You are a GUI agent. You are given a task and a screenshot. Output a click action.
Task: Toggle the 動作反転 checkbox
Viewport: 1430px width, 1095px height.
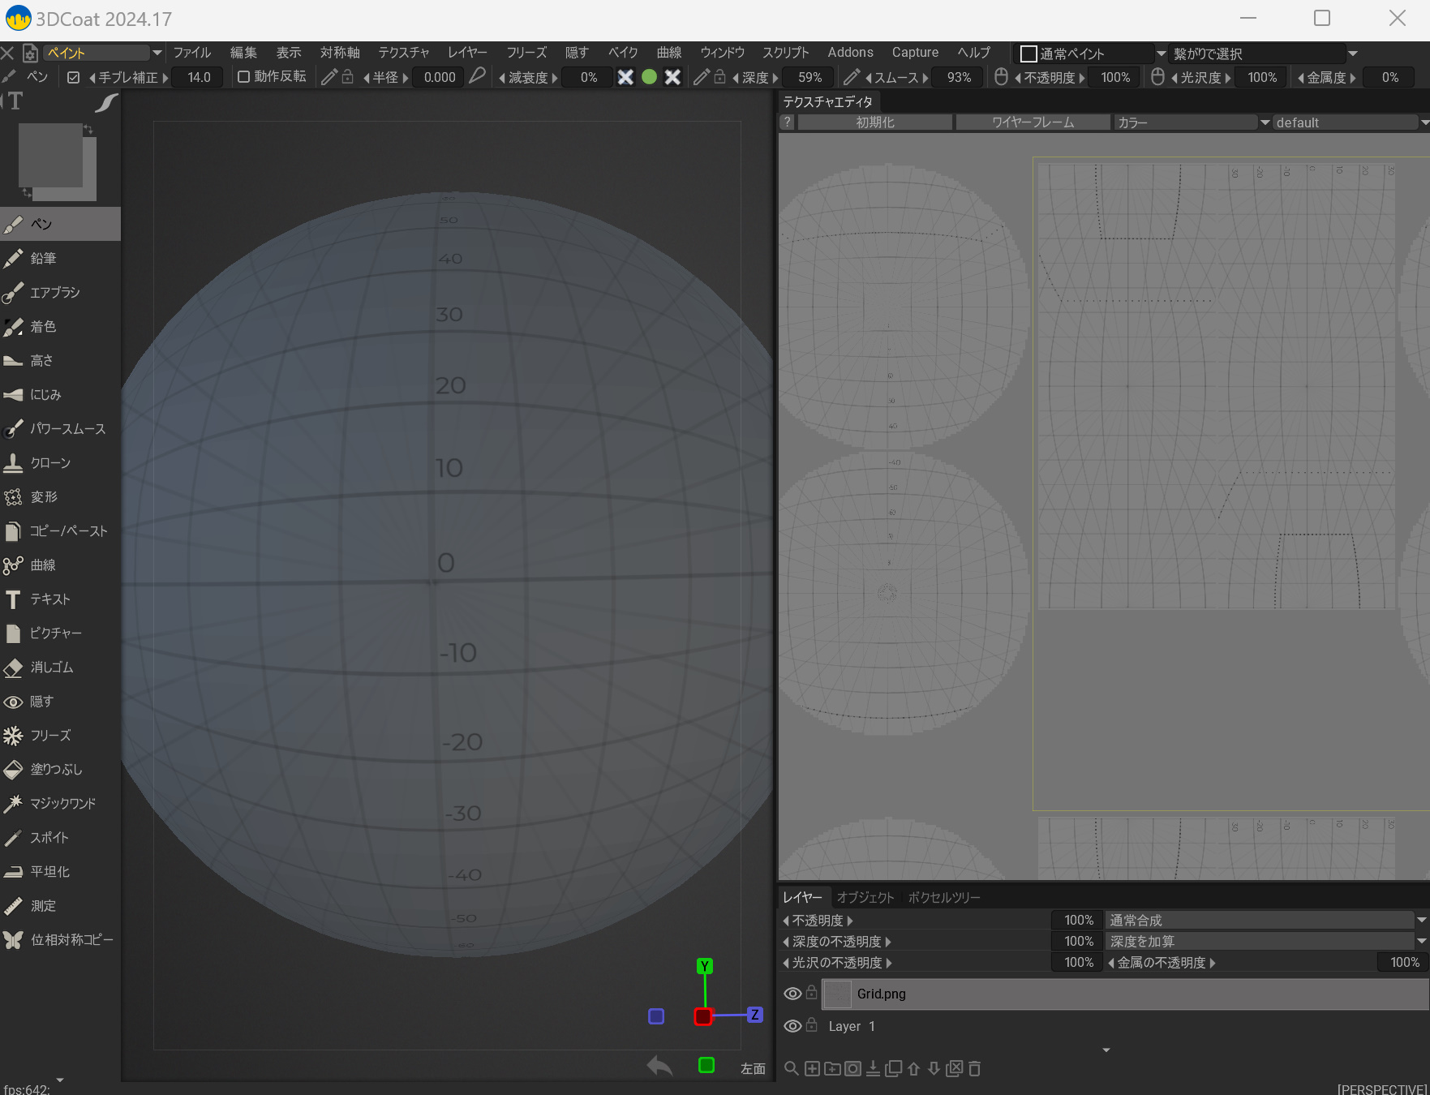click(x=243, y=77)
